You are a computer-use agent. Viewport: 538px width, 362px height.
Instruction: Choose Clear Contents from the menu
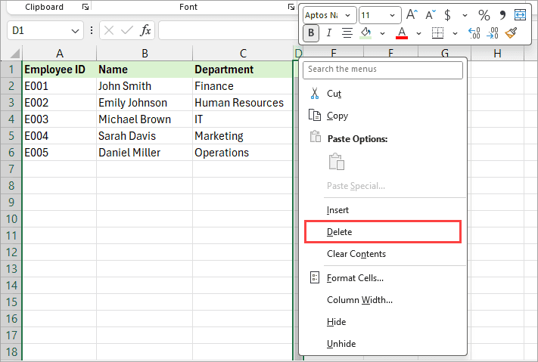383,254
